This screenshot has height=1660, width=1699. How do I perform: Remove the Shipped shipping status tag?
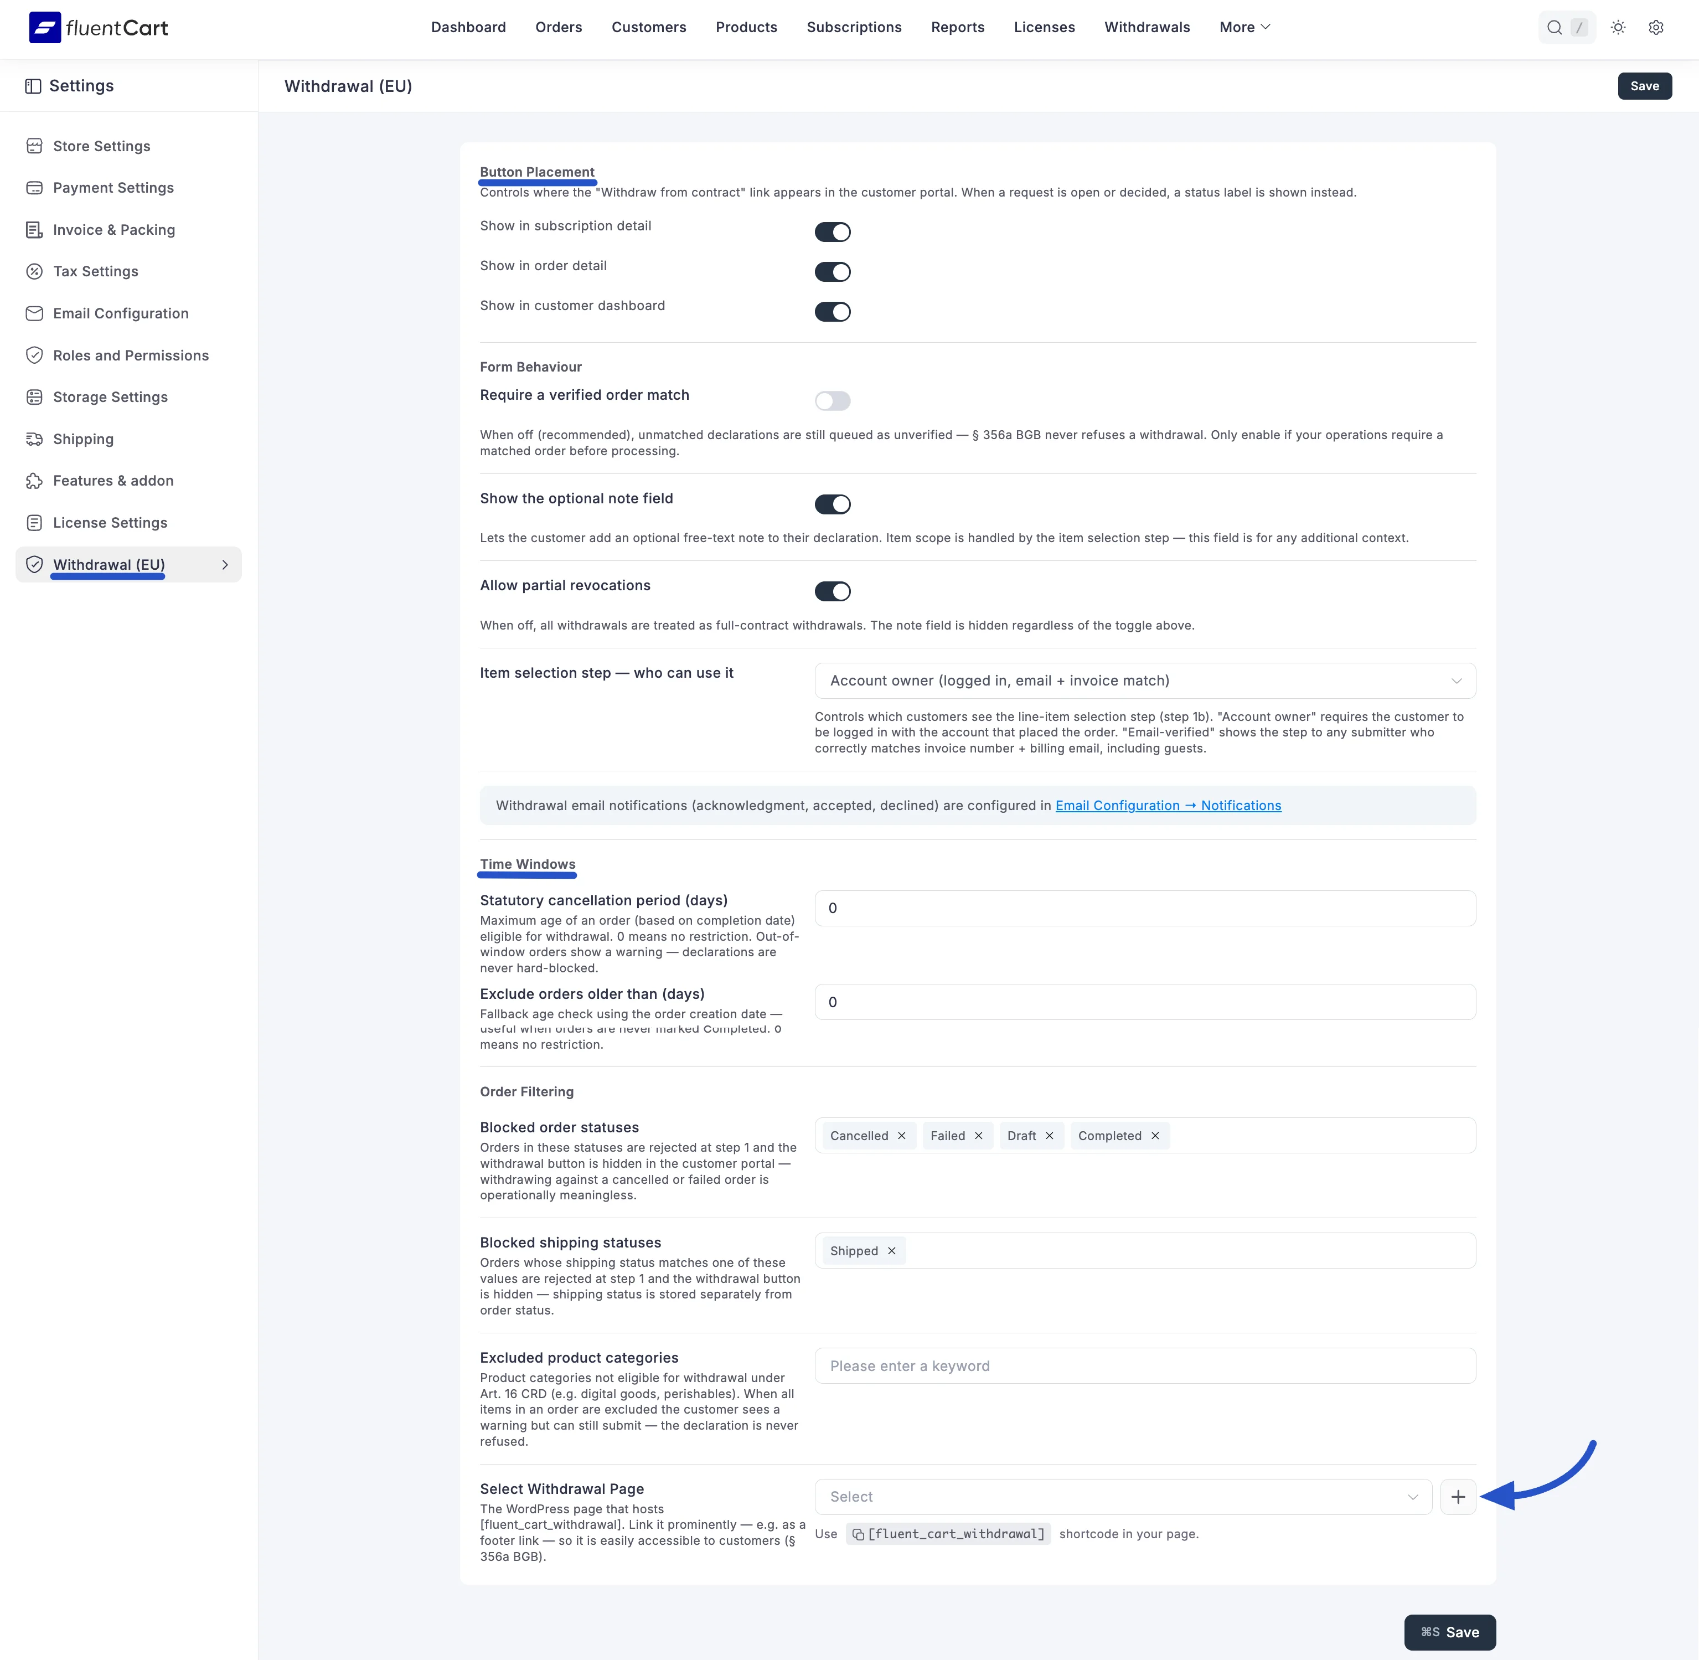coord(892,1250)
